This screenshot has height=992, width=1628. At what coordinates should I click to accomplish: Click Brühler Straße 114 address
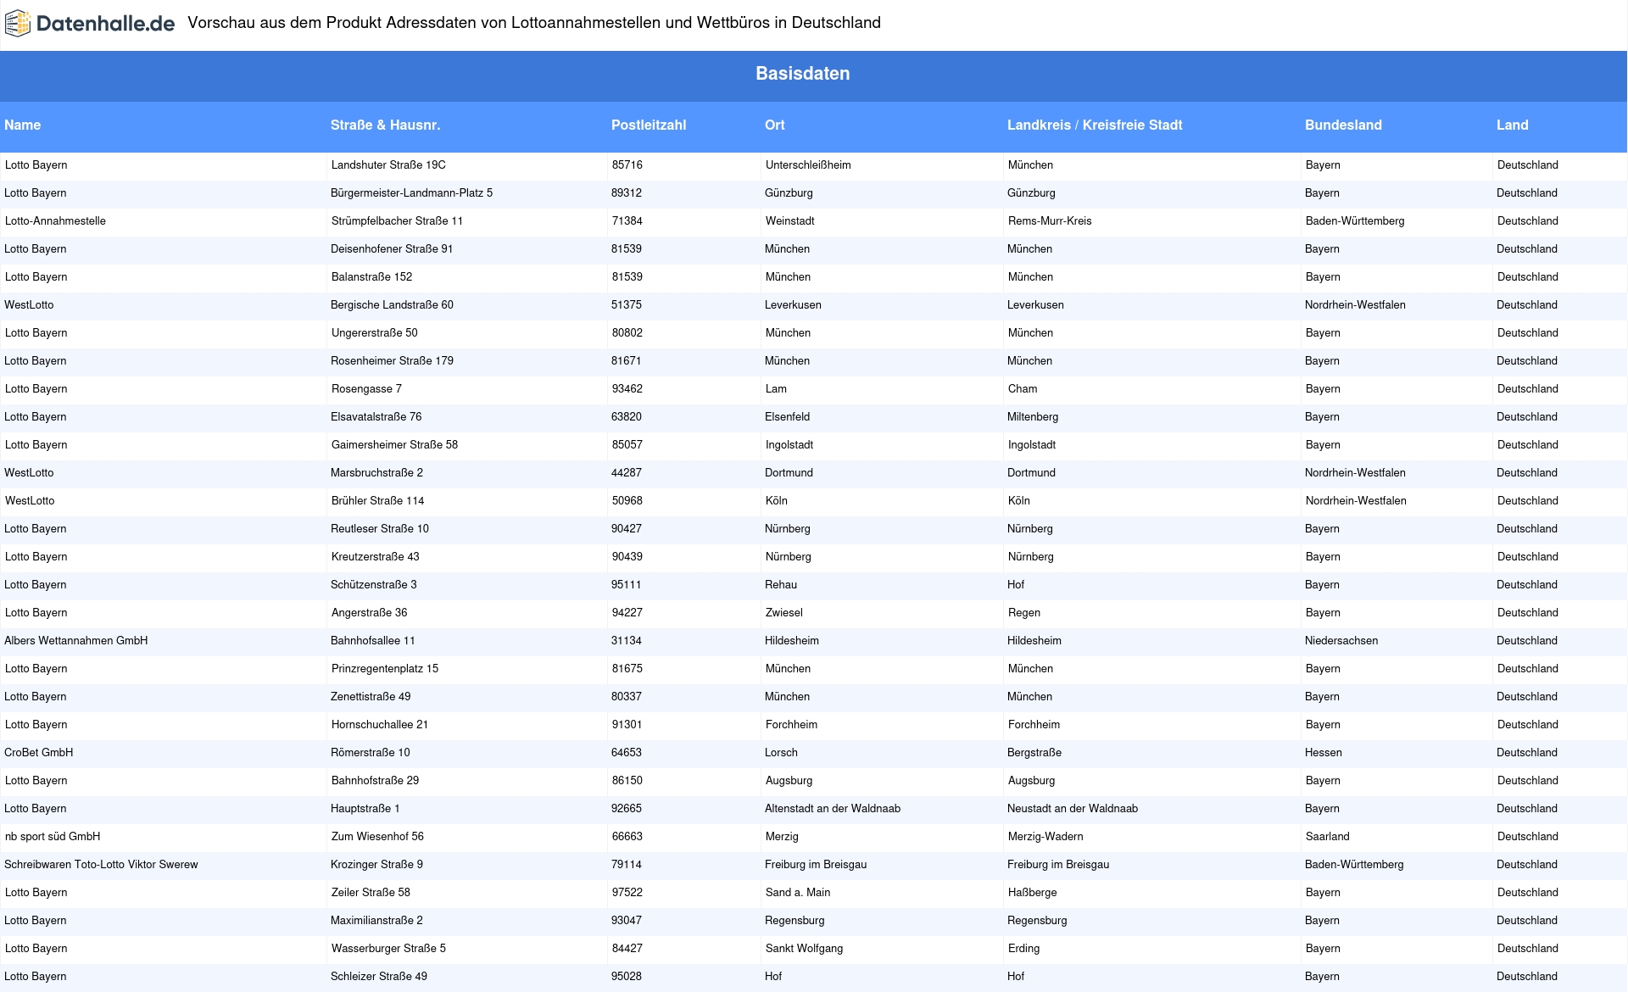378,501
